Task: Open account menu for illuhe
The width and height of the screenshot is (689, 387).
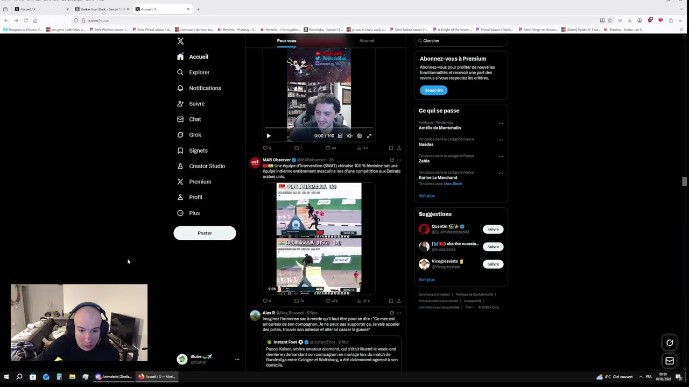Action: tap(207, 359)
